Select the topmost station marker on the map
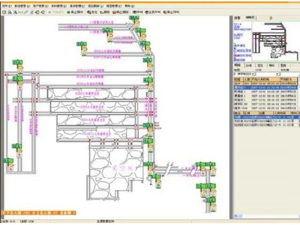This screenshot has height=225, width=300. pyautogui.click(x=135, y=18)
